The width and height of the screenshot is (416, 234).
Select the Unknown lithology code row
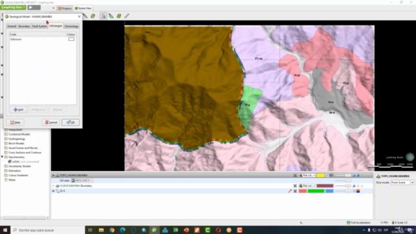click(x=43, y=39)
